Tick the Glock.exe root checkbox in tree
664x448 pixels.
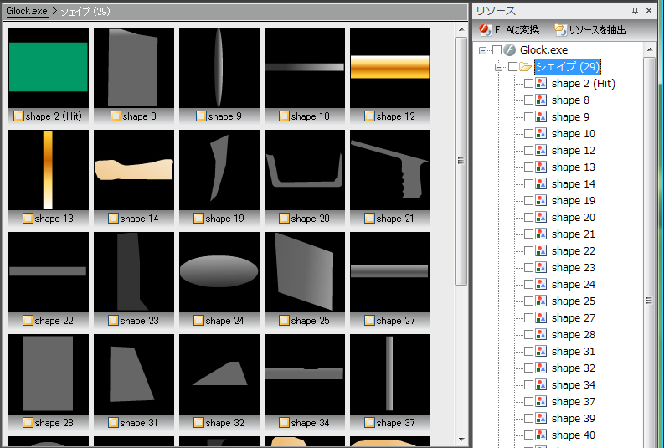click(x=497, y=50)
